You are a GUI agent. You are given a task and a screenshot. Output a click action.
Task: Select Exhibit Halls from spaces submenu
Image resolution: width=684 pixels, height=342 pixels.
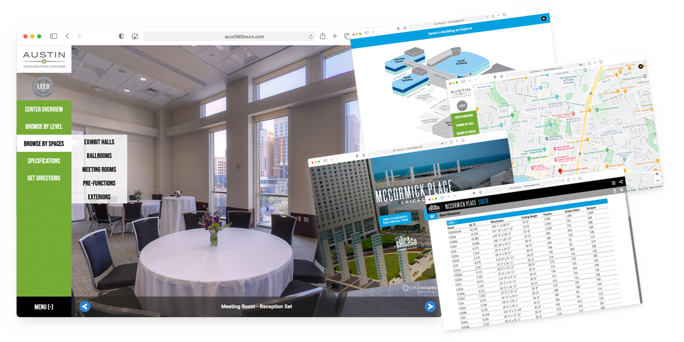(x=99, y=142)
